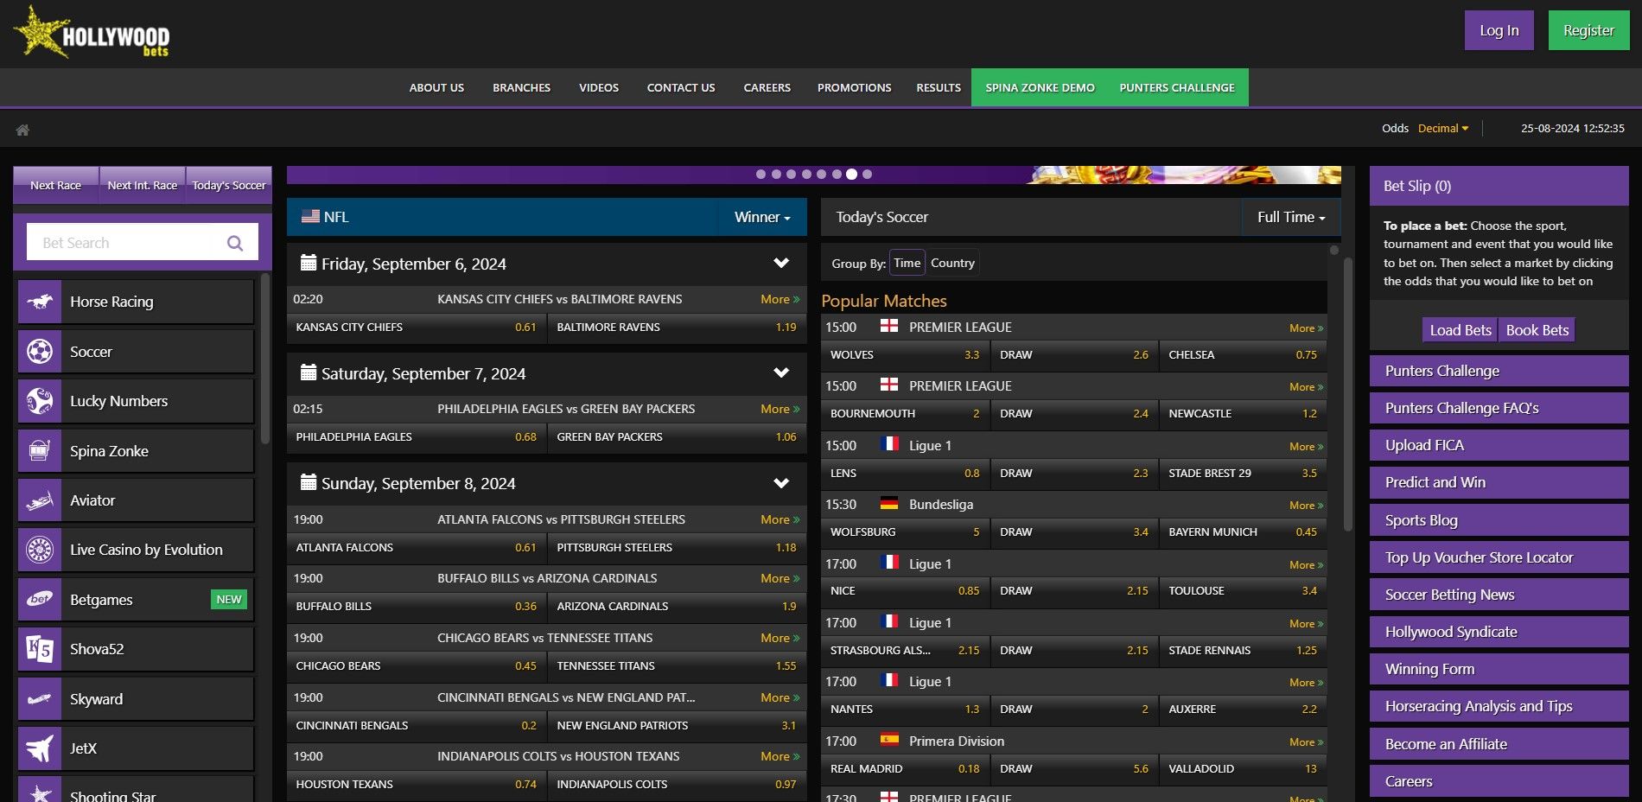Open Promotions in top navigation
1642x802 pixels.
point(854,87)
